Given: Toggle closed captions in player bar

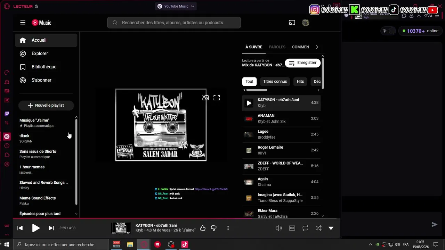Looking at the screenshot, I should click(292, 228).
